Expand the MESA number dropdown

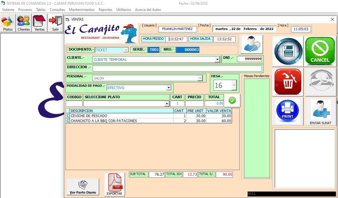pos(234,86)
